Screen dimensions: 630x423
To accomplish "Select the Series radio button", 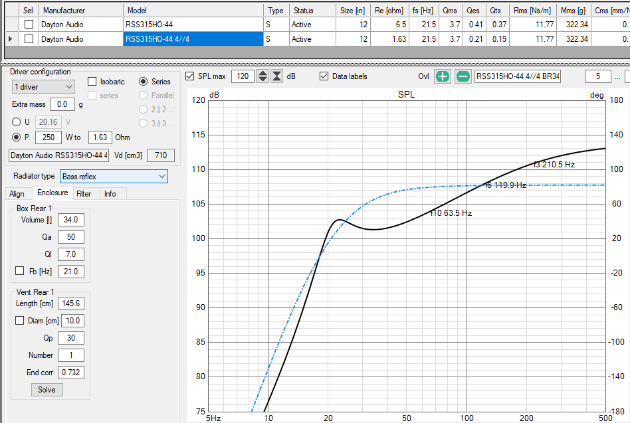I will [x=143, y=82].
